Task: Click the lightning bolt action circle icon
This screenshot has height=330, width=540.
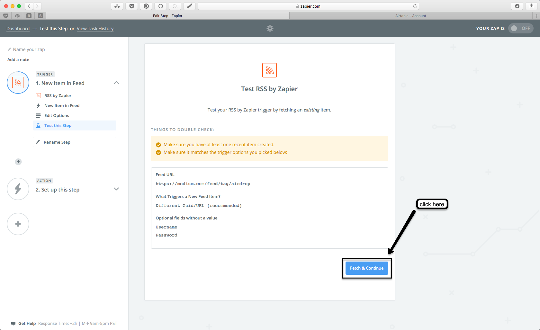Action: tap(18, 189)
